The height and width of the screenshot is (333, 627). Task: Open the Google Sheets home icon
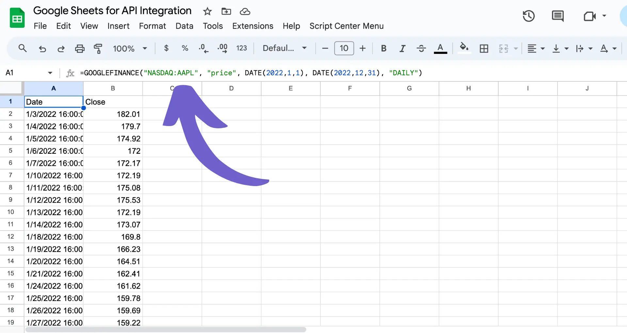pyautogui.click(x=17, y=18)
